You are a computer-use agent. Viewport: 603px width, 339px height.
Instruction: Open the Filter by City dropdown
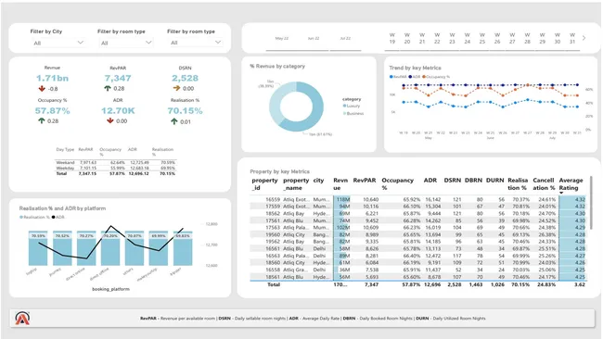click(58, 43)
